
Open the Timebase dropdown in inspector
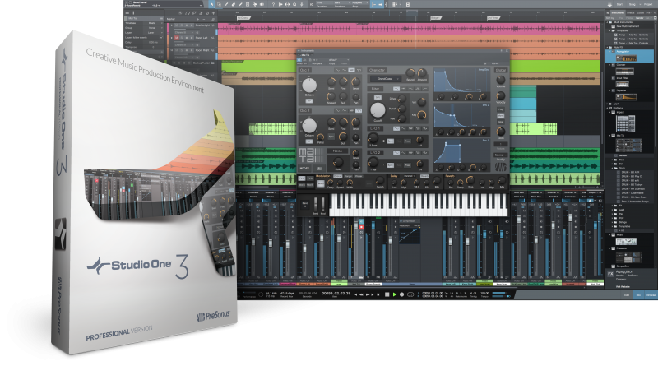click(153, 23)
